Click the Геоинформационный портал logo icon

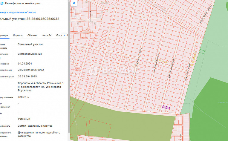pyautogui.click(x=2, y=3)
